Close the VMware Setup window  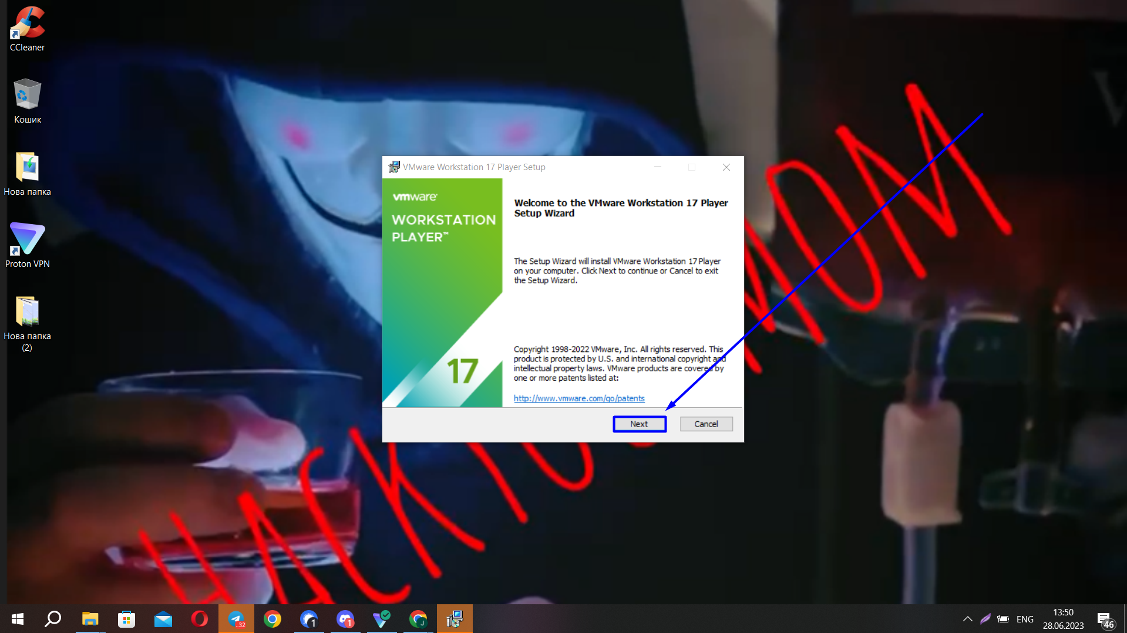point(726,167)
